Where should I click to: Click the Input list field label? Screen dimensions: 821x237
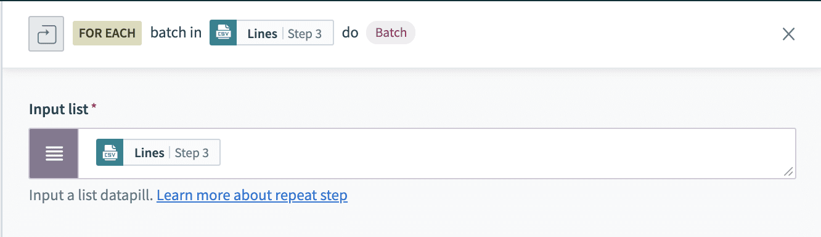(59, 109)
